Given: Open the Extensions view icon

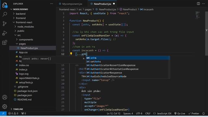Looking at the screenshot, I should (x=5, y=43).
